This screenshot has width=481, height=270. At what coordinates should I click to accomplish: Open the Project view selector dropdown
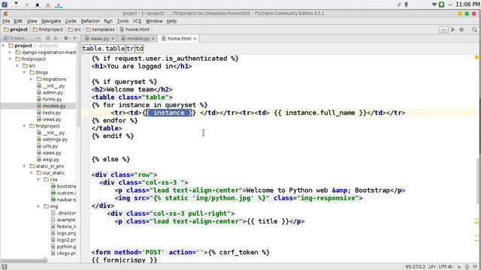click(x=21, y=38)
